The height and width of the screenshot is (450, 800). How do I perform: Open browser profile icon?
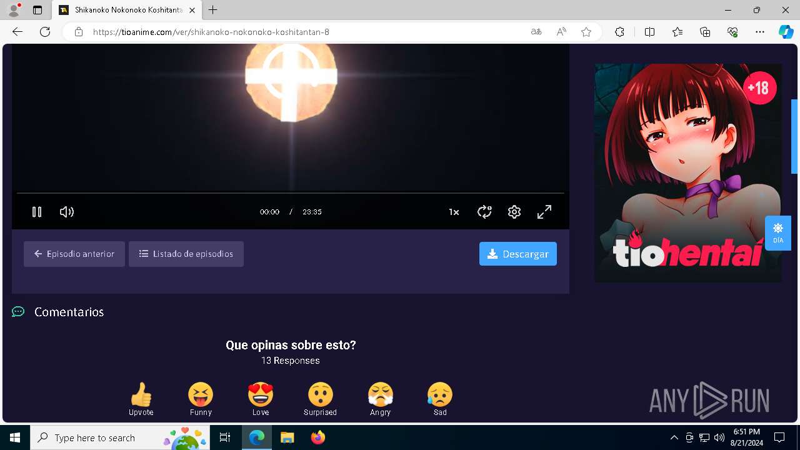14,10
